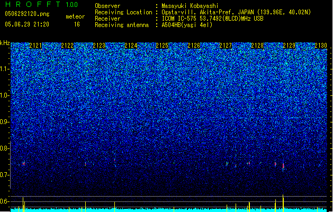This screenshot has width=333, height=212.
Task: Click the "meteor" label above the count
Action: tap(75, 16)
